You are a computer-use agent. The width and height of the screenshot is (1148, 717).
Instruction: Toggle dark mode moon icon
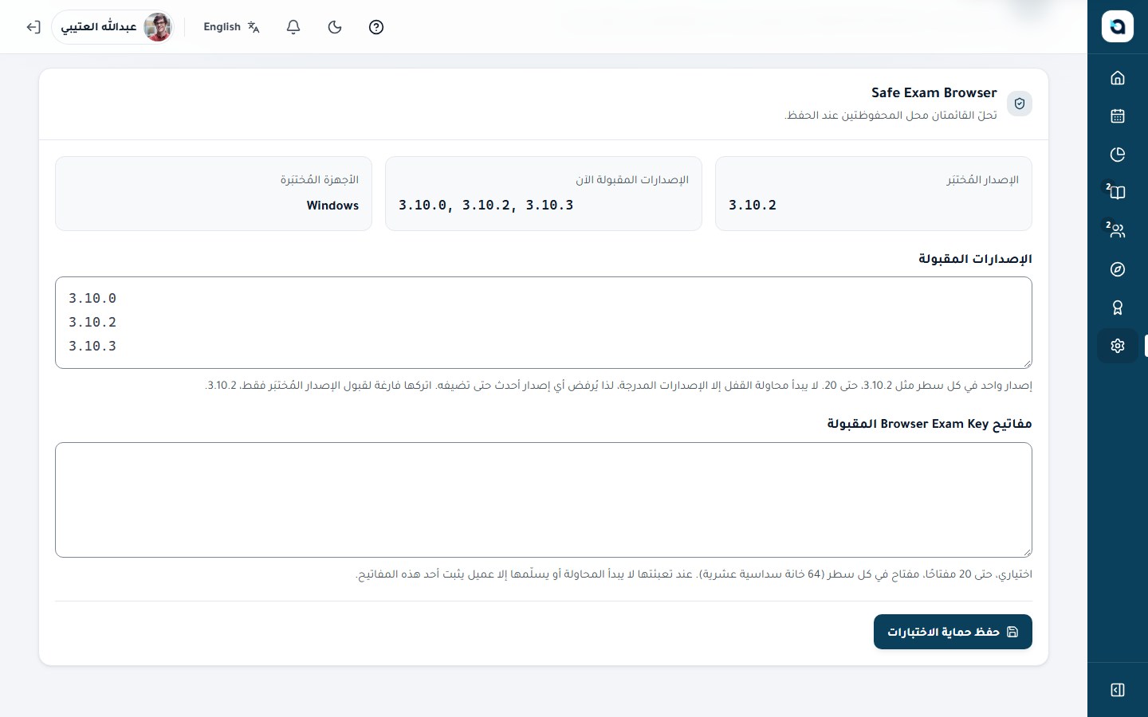335,27
